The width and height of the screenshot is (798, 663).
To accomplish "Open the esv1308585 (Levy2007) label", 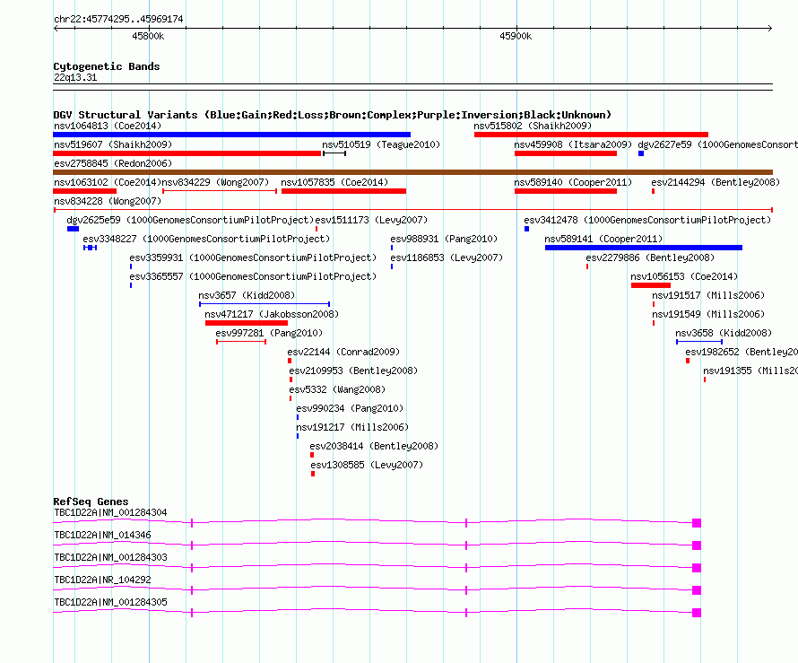I will point(367,465).
